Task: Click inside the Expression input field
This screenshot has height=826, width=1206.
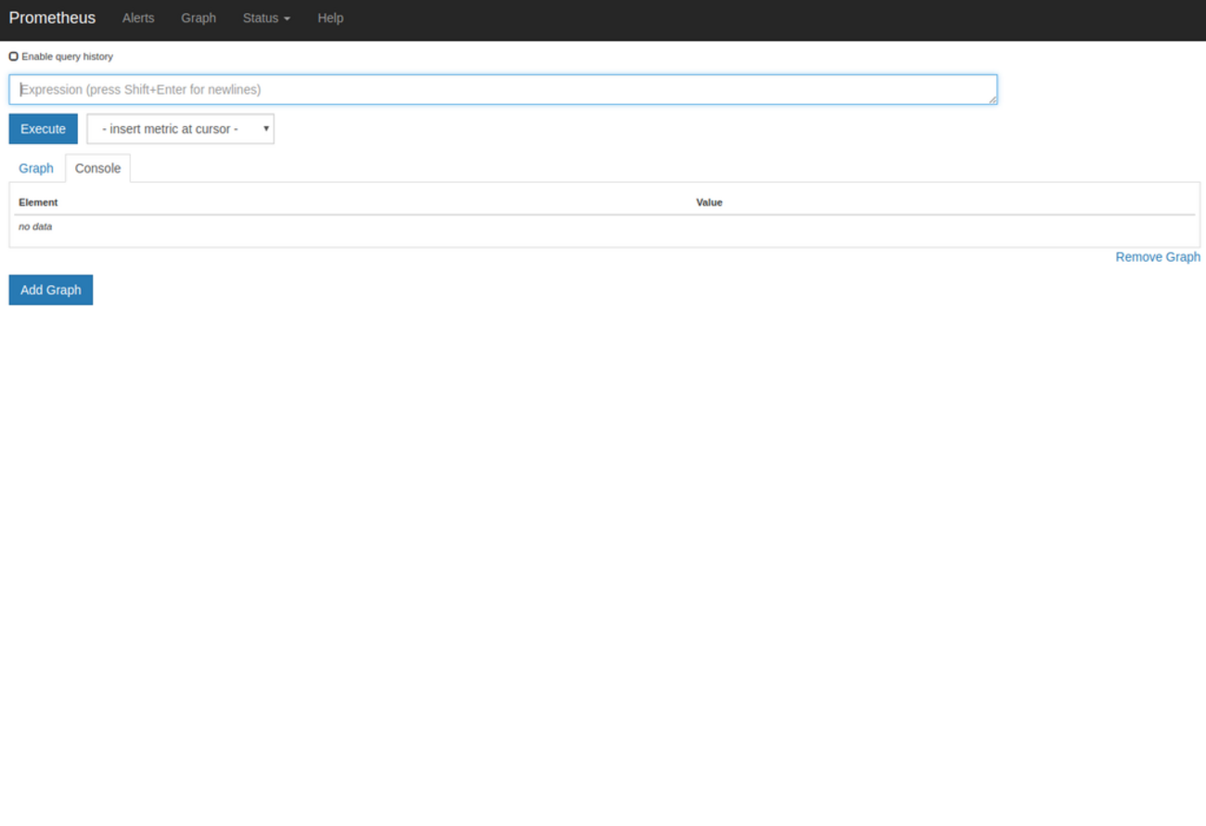Action: pos(502,89)
